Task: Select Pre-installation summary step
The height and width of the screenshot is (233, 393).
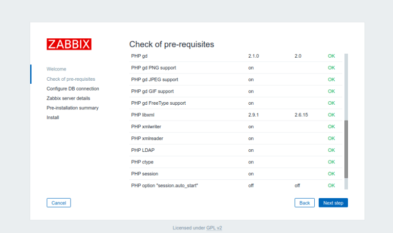Action: pos(73,108)
